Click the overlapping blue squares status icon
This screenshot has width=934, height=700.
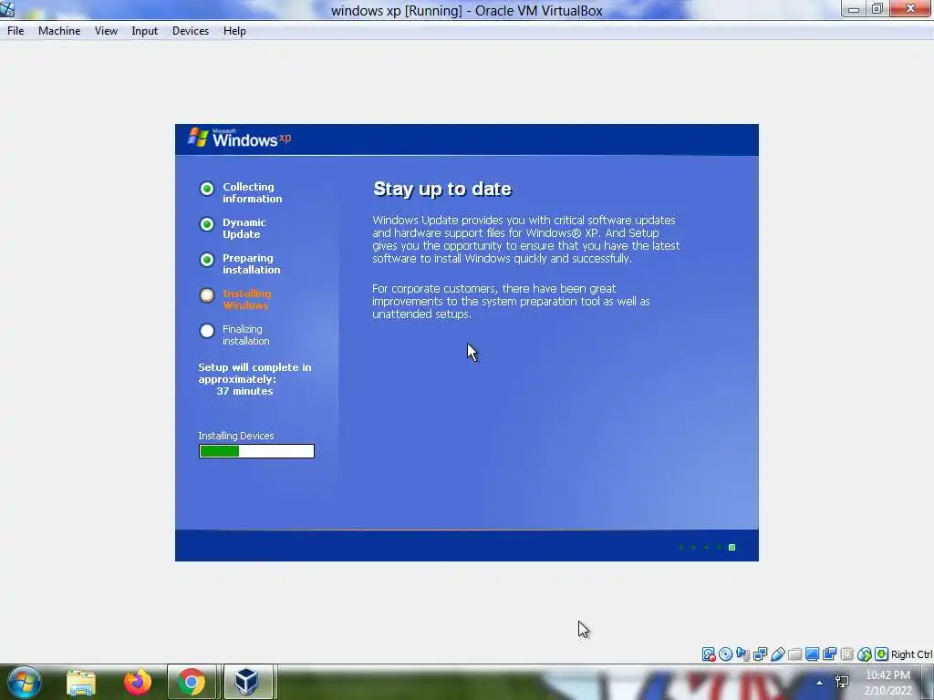coord(829,654)
